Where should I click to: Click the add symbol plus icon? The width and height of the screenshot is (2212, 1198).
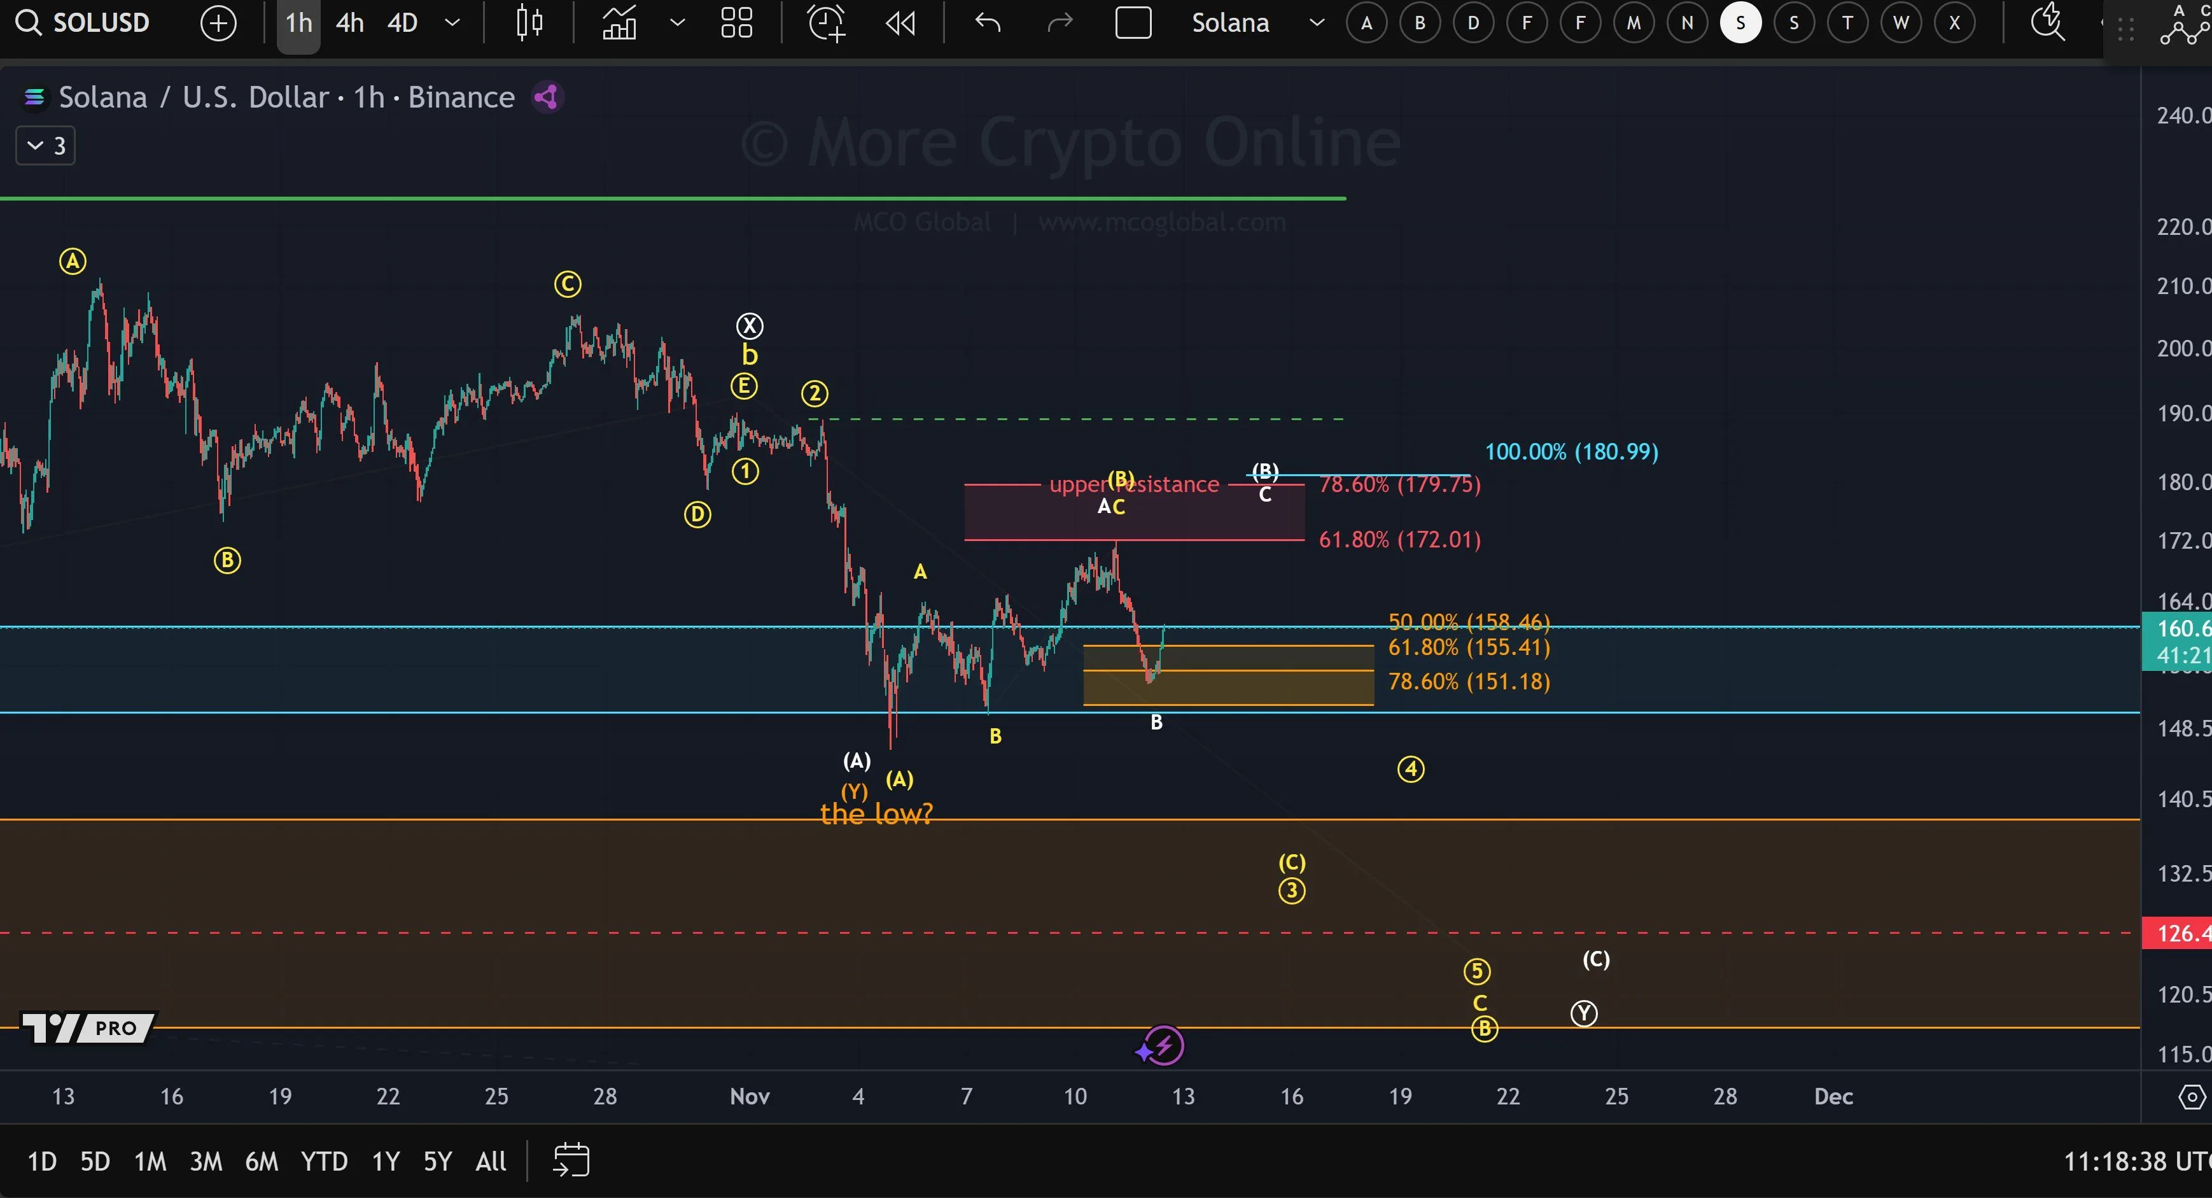click(x=218, y=23)
